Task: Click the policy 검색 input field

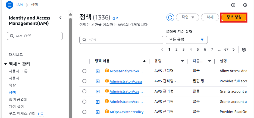Action: (x=121, y=40)
